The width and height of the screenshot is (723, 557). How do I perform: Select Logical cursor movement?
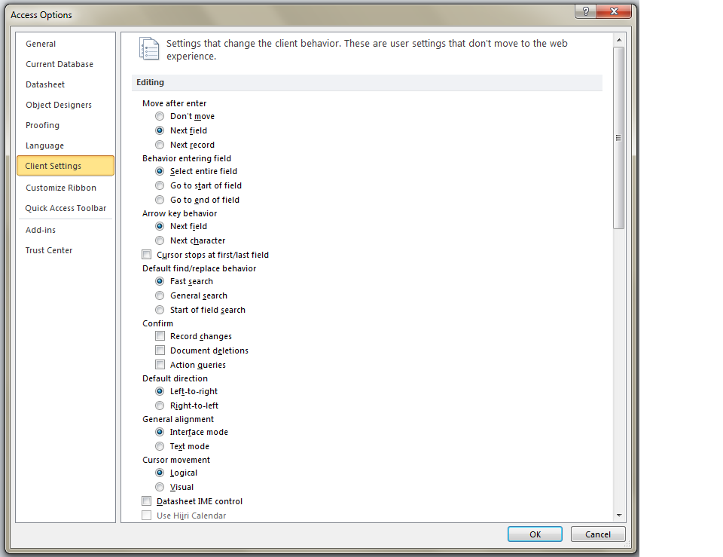coord(160,473)
